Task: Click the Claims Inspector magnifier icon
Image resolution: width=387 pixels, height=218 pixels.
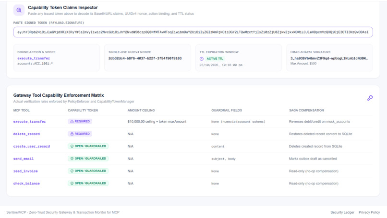Action: [19, 10]
